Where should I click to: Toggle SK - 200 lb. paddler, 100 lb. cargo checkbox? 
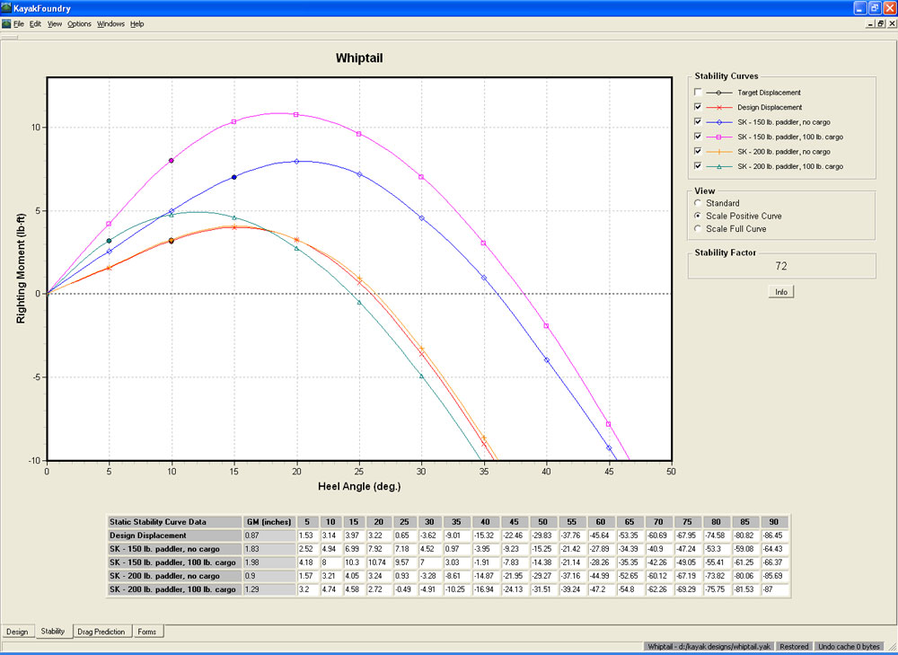698,166
